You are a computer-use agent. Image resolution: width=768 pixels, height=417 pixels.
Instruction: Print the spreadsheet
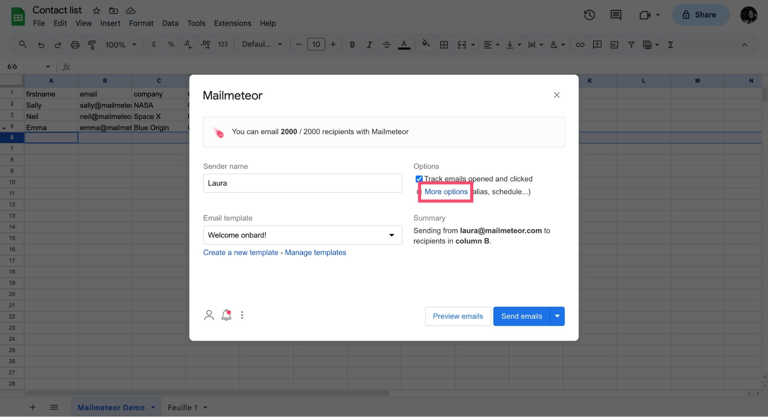75,45
